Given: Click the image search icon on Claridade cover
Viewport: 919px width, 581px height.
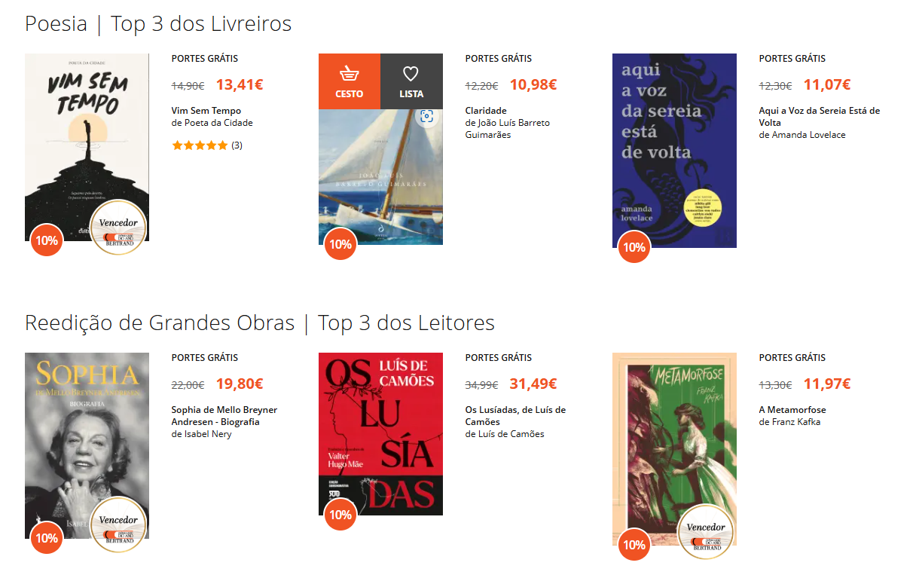Looking at the screenshot, I should (x=427, y=116).
